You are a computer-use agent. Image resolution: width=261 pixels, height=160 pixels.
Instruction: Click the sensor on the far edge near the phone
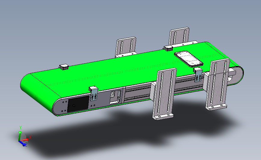168,48
